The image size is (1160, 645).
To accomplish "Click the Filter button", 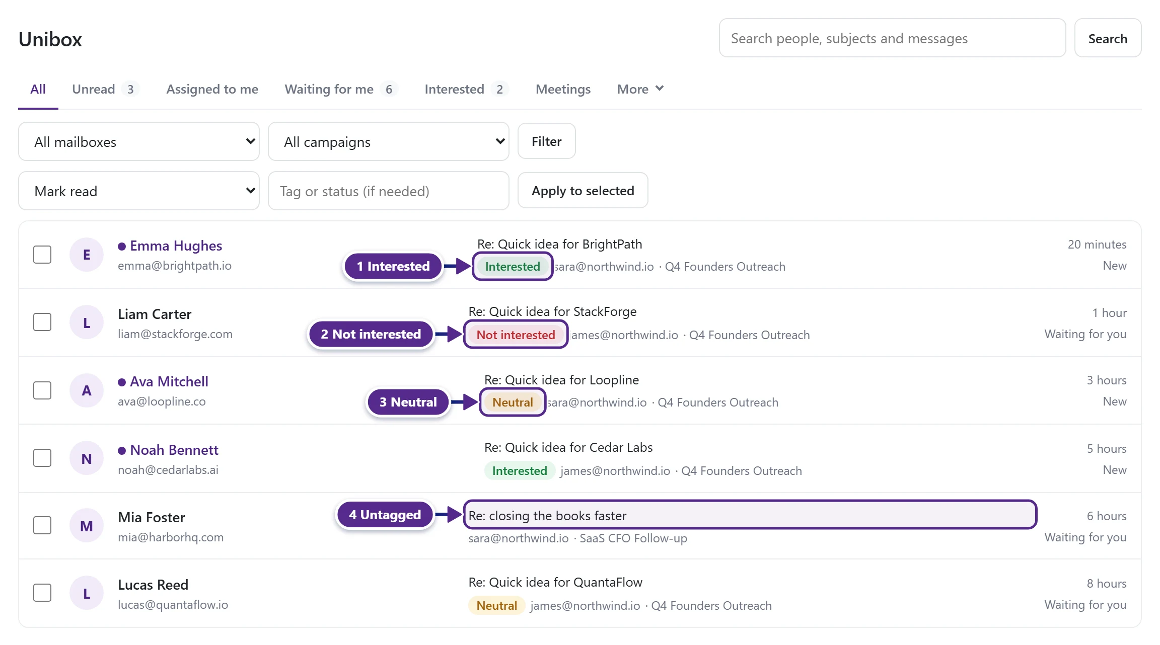I will [546, 141].
